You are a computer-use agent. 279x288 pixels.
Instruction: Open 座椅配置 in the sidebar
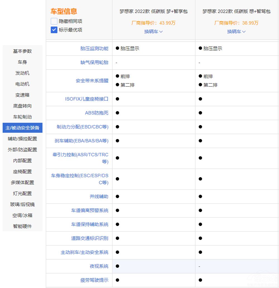[22, 172]
